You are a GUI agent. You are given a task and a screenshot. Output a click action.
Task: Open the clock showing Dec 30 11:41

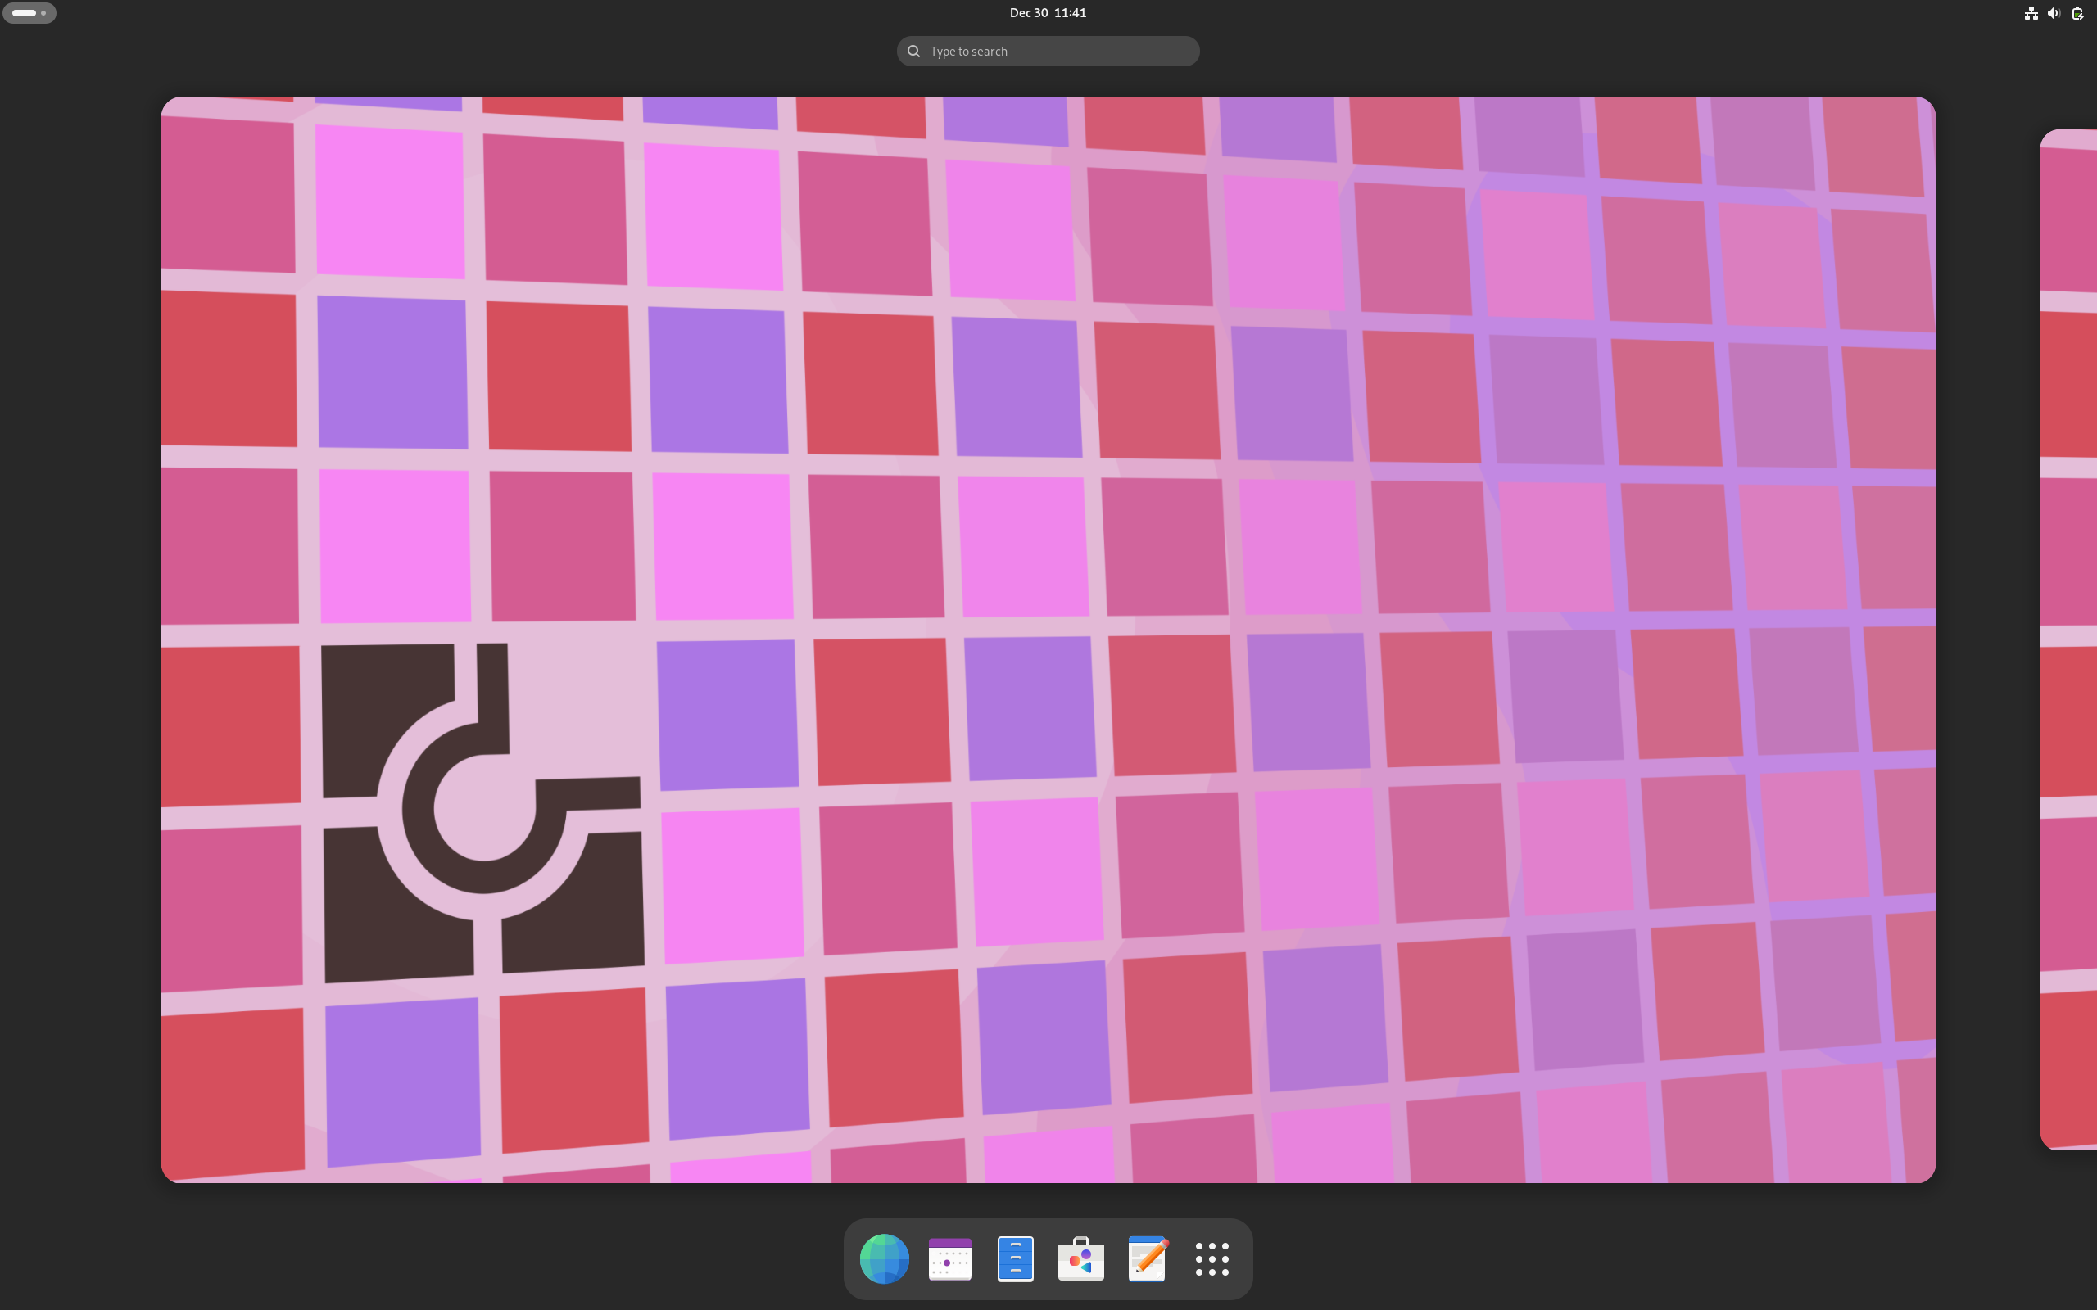(x=1048, y=13)
